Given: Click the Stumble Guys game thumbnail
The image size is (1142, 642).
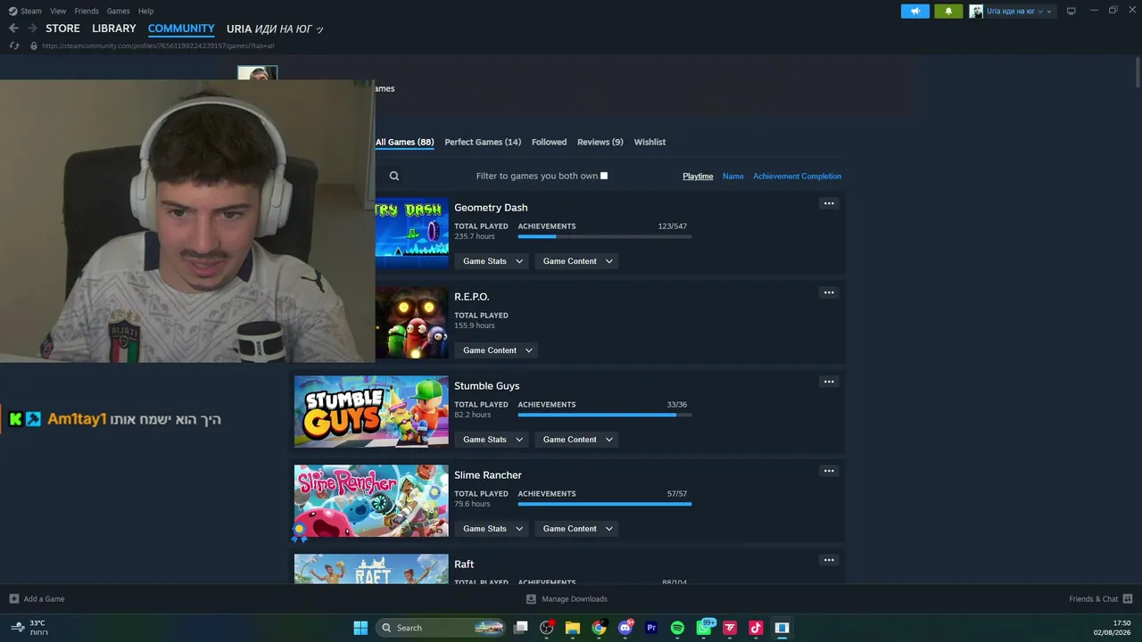Looking at the screenshot, I should point(371,411).
